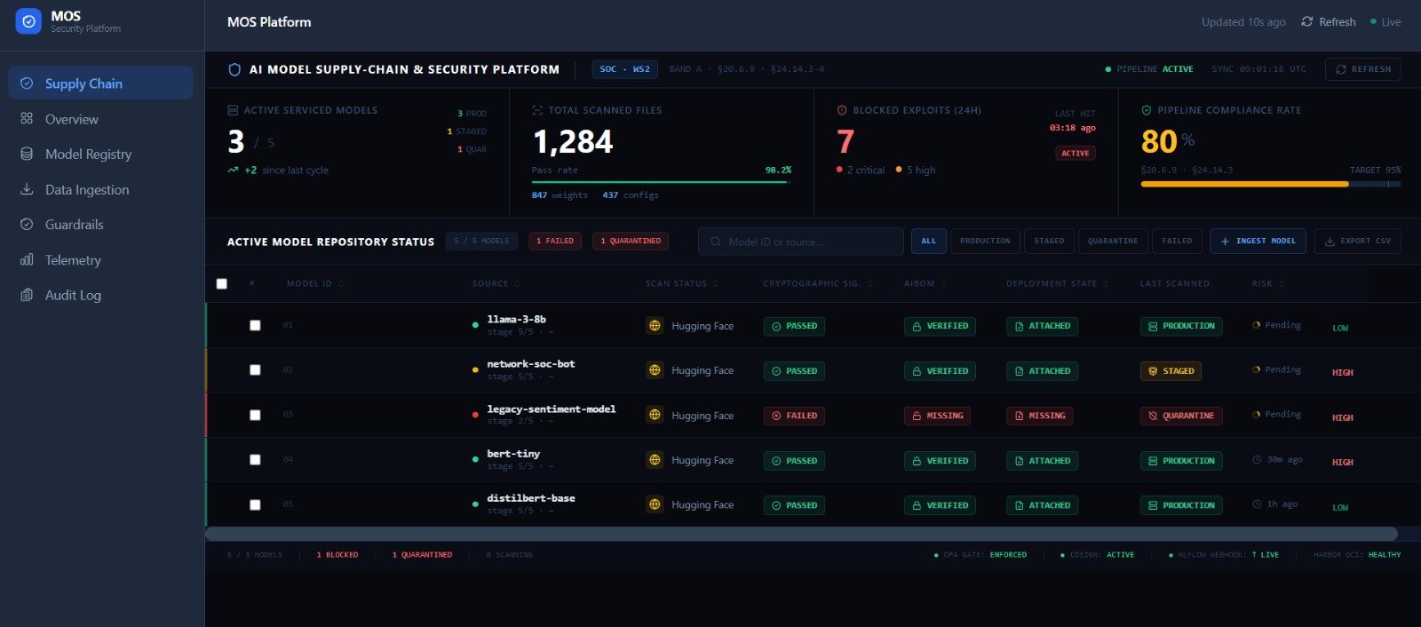The height and width of the screenshot is (627, 1421).
Task: Check the distilbert-base row checkbox
Action: 255,504
